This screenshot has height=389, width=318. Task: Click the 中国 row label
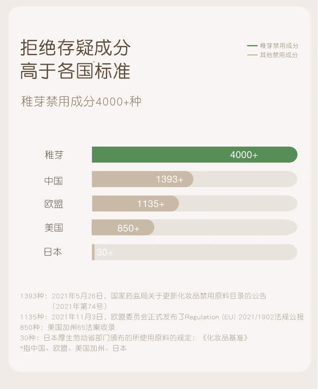[x=54, y=180]
